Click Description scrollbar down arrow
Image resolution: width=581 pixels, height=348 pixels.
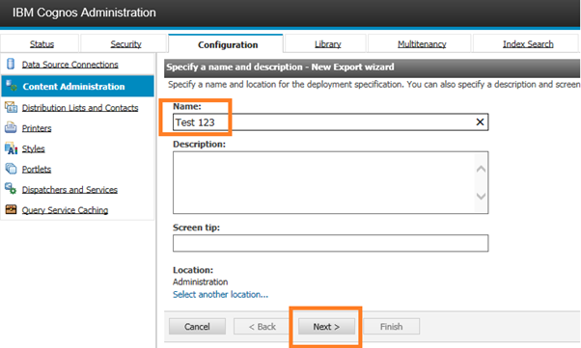[481, 196]
